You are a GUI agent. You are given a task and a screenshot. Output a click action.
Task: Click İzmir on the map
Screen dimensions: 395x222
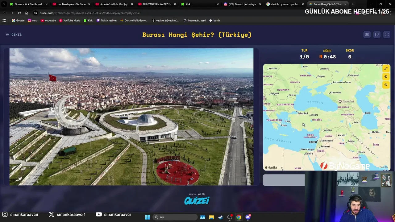[287, 121]
